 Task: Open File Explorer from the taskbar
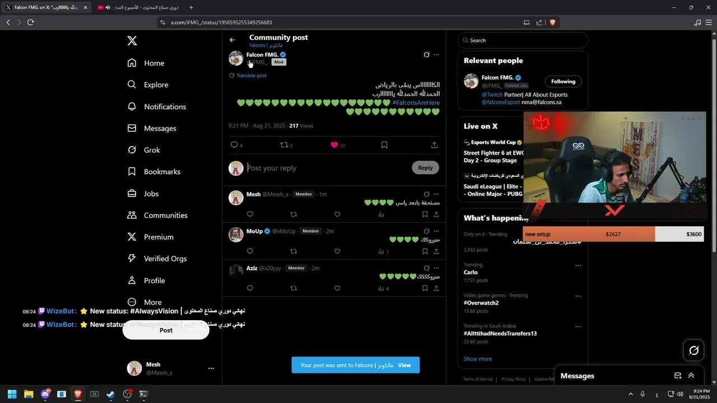click(29, 394)
